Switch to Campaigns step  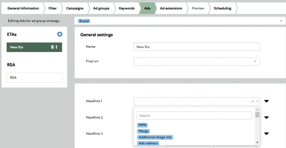click(x=75, y=9)
